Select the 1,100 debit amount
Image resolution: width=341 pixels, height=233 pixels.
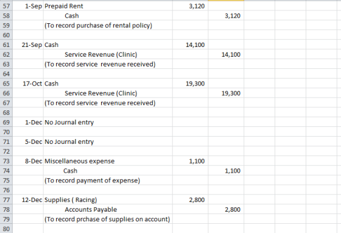190,161
